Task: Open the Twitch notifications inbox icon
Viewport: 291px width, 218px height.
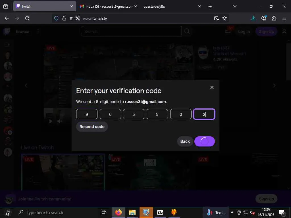Action: click(x=228, y=31)
